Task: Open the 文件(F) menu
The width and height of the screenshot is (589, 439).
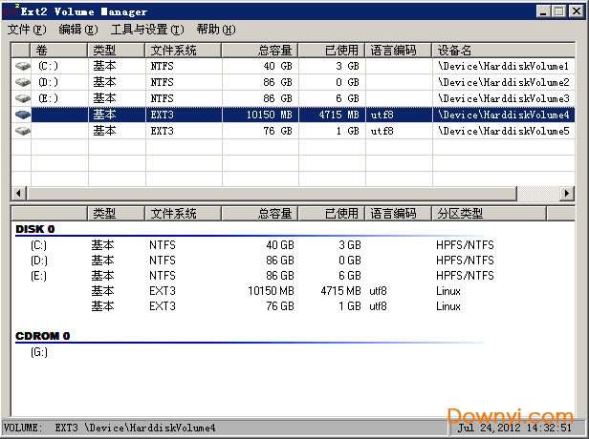Action: [x=27, y=30]
